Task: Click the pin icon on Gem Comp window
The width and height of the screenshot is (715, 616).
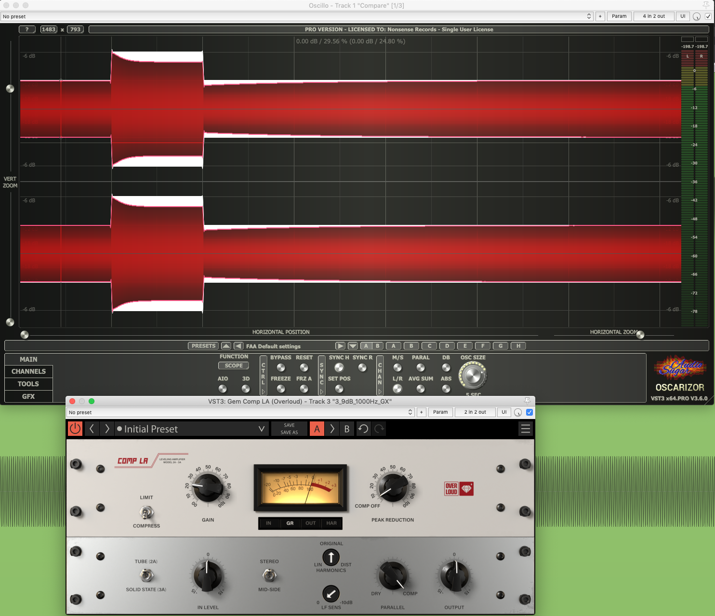Action: 528,401
